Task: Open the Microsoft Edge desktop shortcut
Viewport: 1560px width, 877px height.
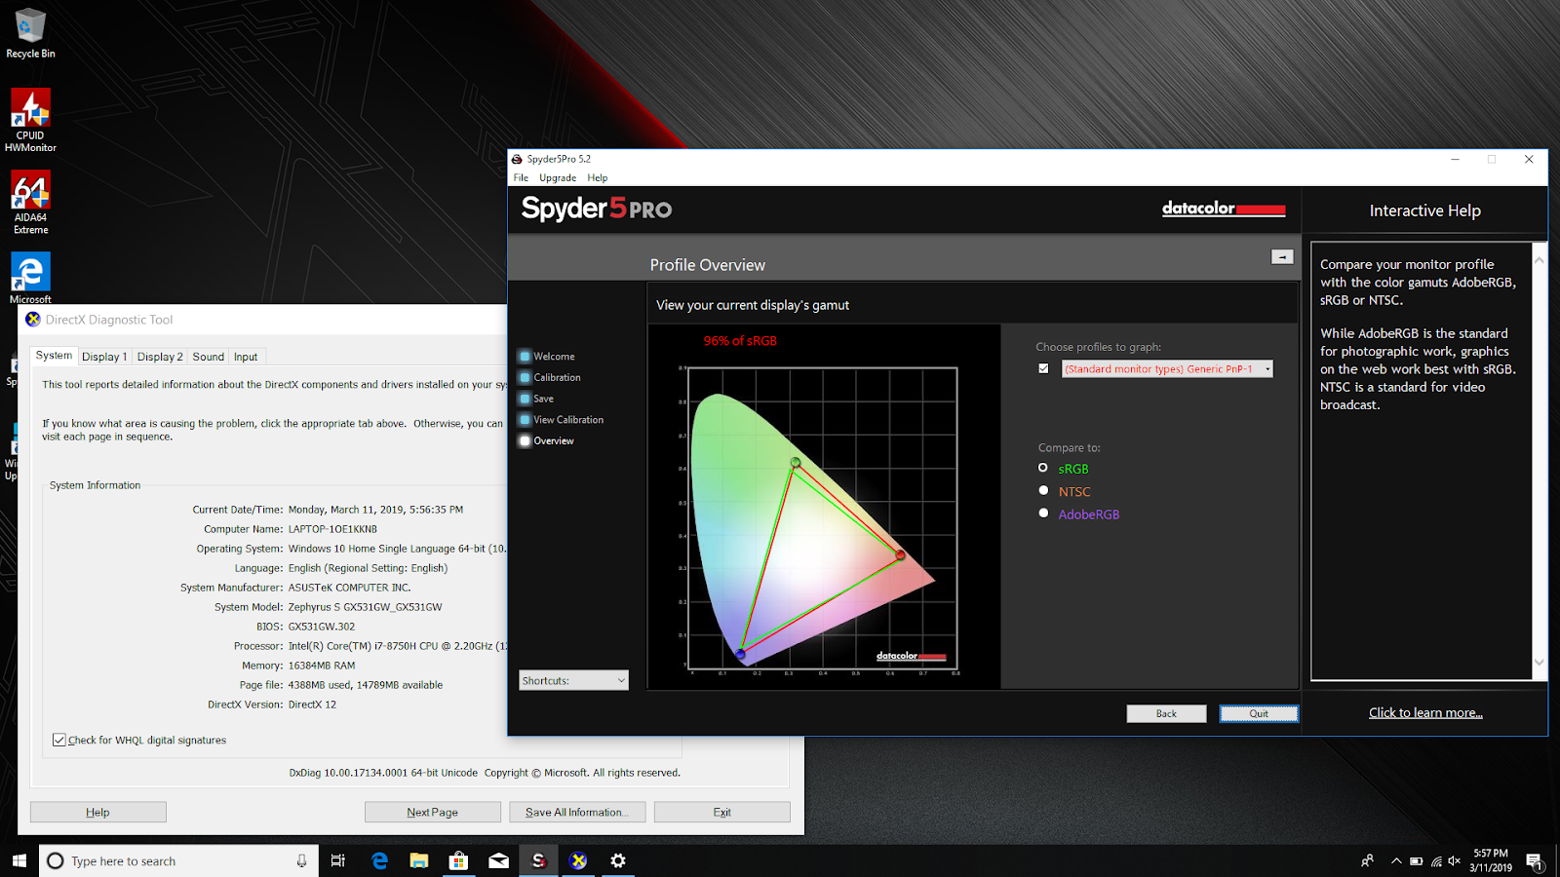Action: tap(30, 278)
